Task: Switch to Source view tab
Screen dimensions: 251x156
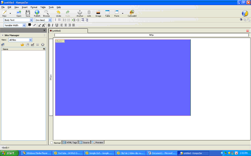Action: coord(85,142)
